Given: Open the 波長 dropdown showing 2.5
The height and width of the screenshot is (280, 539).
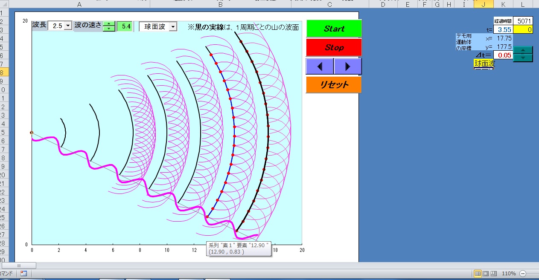Looking at the screenshot, I should tap(68, 26).
